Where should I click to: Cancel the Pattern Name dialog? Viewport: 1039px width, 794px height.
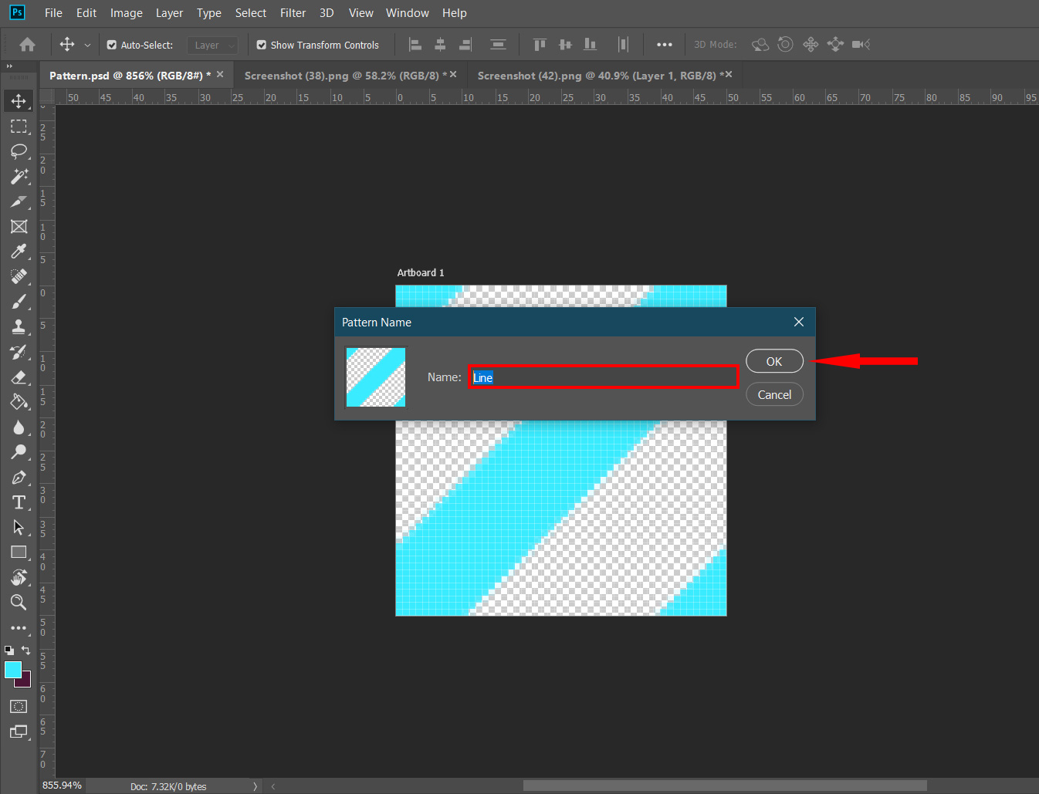pos(774,394)
